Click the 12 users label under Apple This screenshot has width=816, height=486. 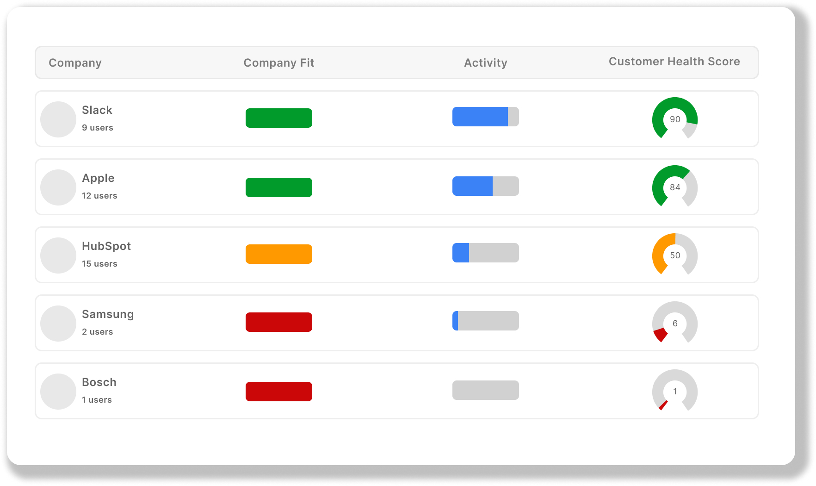point(99,195)
